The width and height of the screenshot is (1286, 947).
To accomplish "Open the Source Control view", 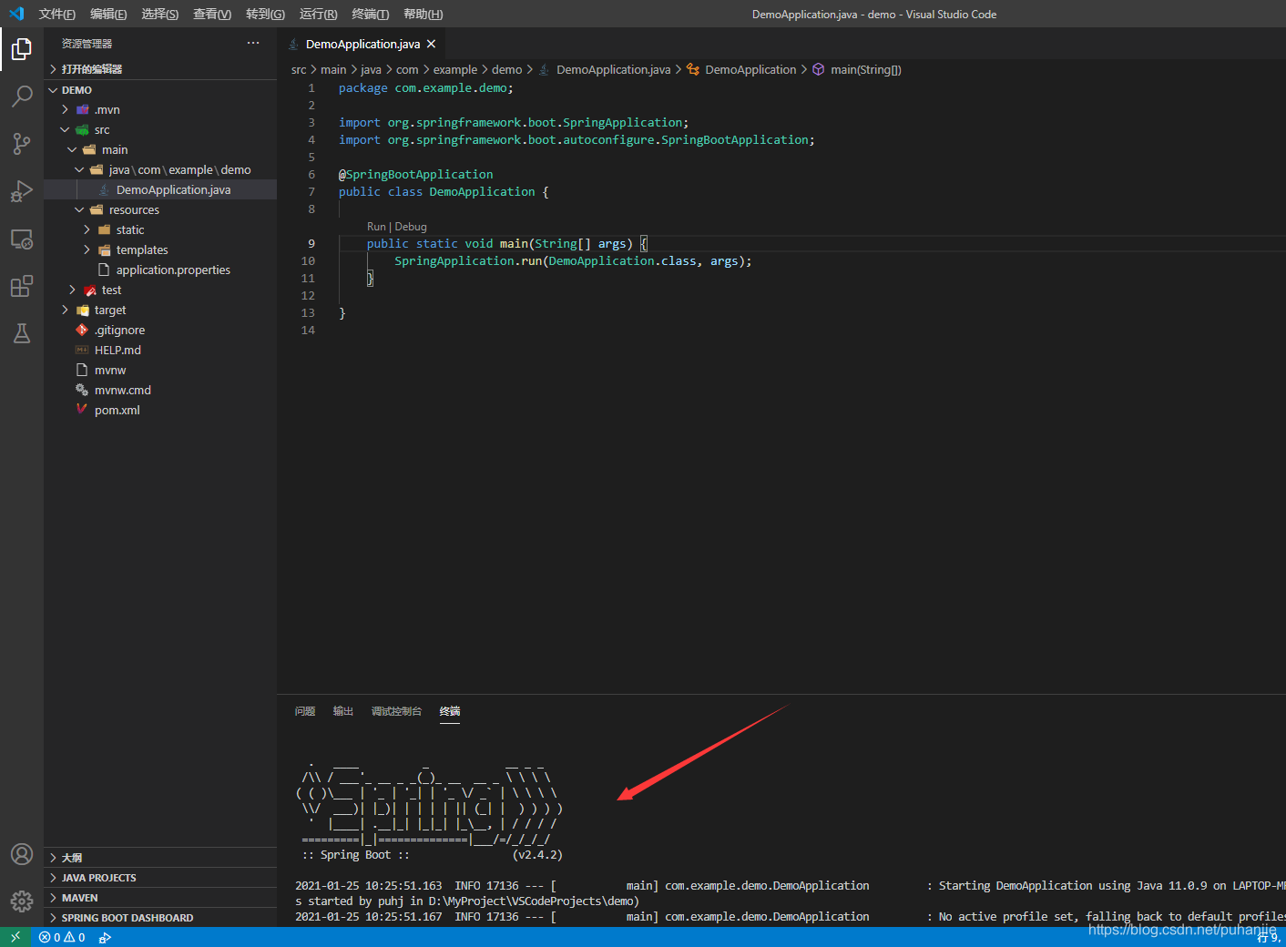I will tap(21, 143).
